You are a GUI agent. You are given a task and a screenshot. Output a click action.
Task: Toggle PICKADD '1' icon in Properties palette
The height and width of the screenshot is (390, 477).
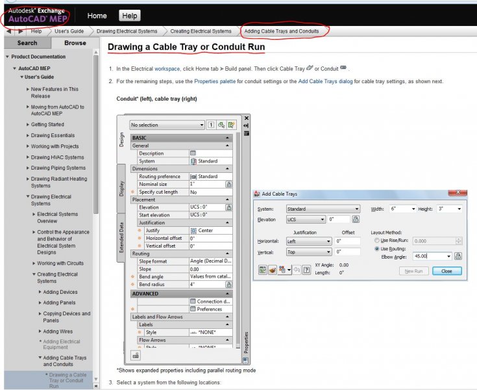click(x=211, y=125)
